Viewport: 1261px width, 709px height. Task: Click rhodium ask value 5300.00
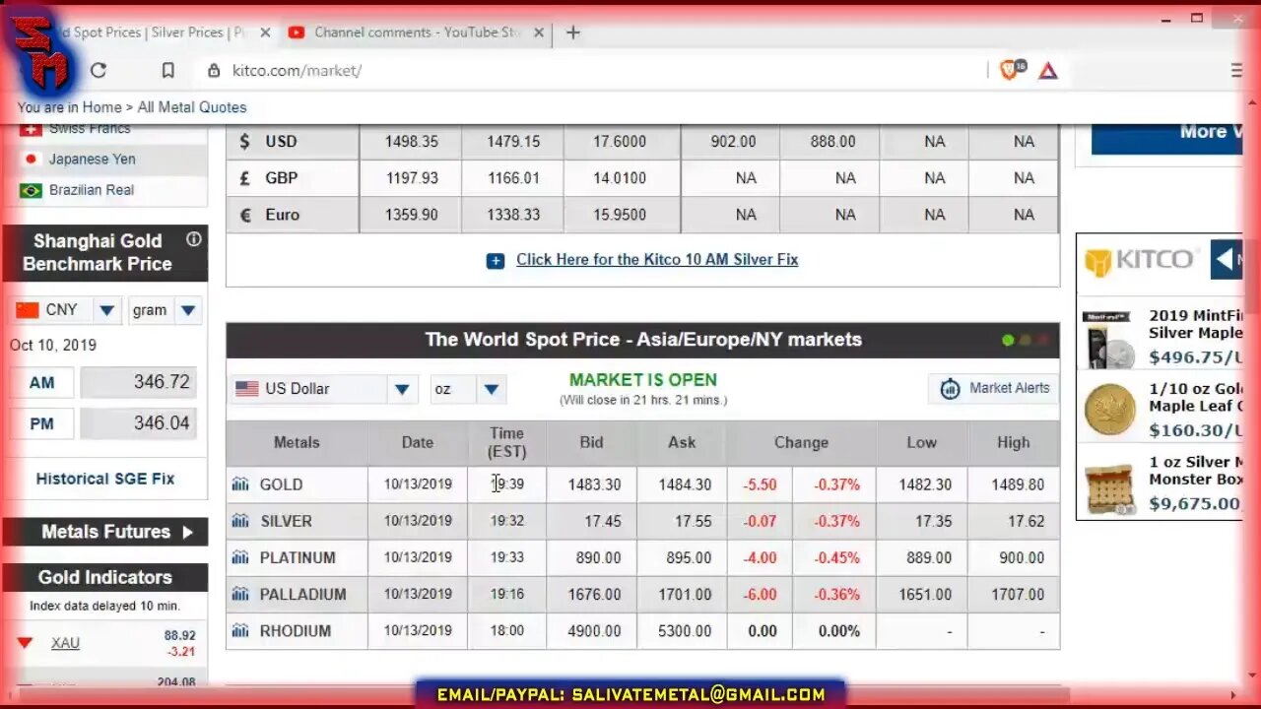click(685, 630)
